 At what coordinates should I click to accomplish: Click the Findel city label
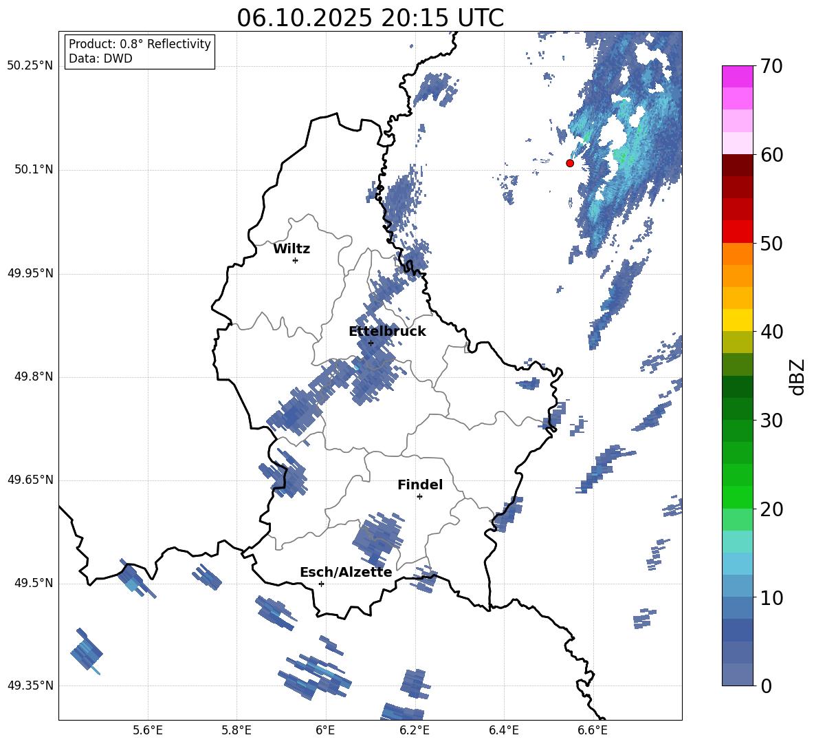click(x=420, y=485)
